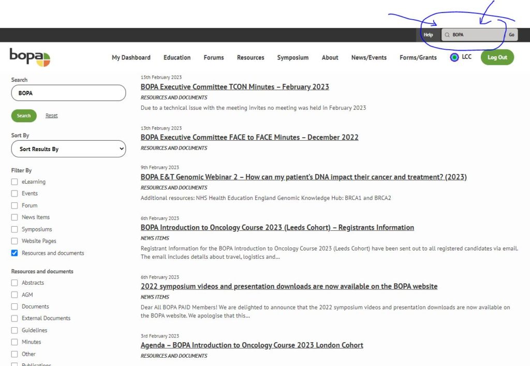
Task: Click the sidebar search field containing BOPA
Action: [68, 93]
